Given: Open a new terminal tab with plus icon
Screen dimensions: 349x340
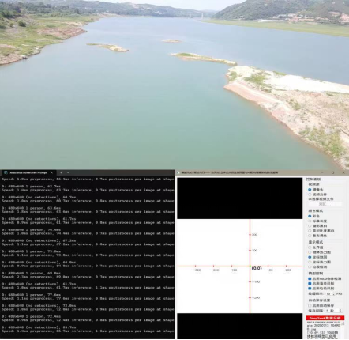Looking at the screenshot, I should 61,172.
